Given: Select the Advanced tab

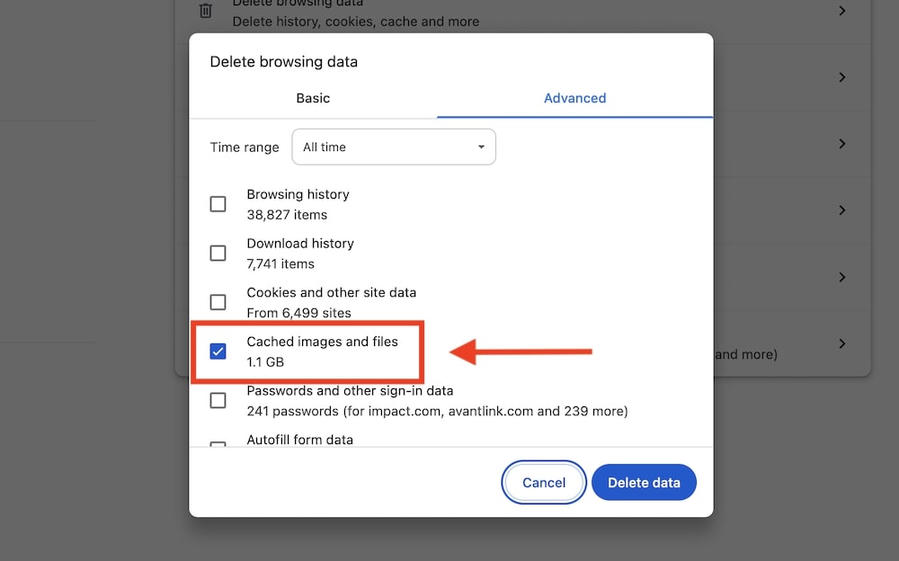Looking at the screenshot, I should click(574, 98).
